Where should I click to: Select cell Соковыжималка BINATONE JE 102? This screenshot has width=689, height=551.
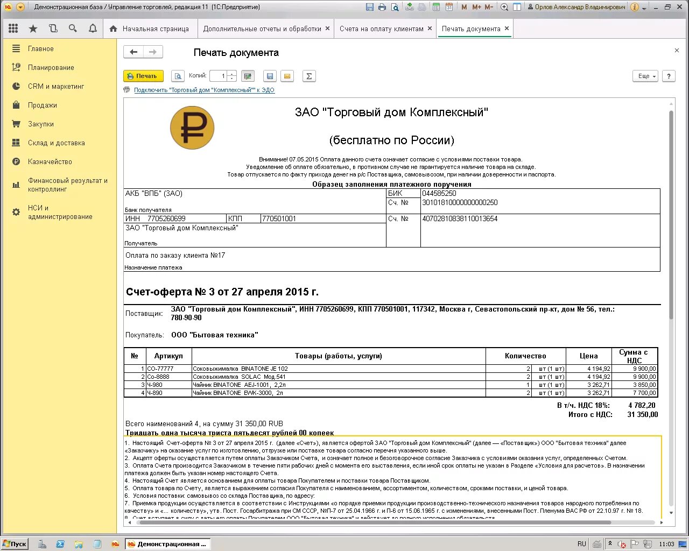(x=339, y=369)
